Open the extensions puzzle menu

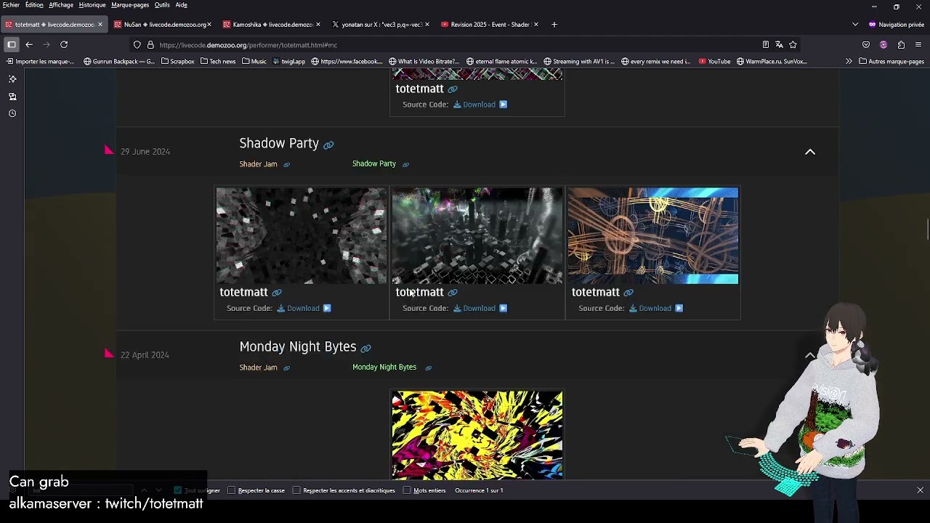click(901, 45)
